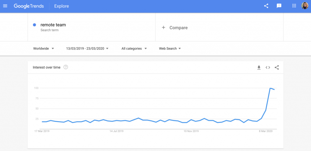The width and height of the screenshot is (311, 151).
Task: Click the embed code icon
Action: (x=268, y=67)
